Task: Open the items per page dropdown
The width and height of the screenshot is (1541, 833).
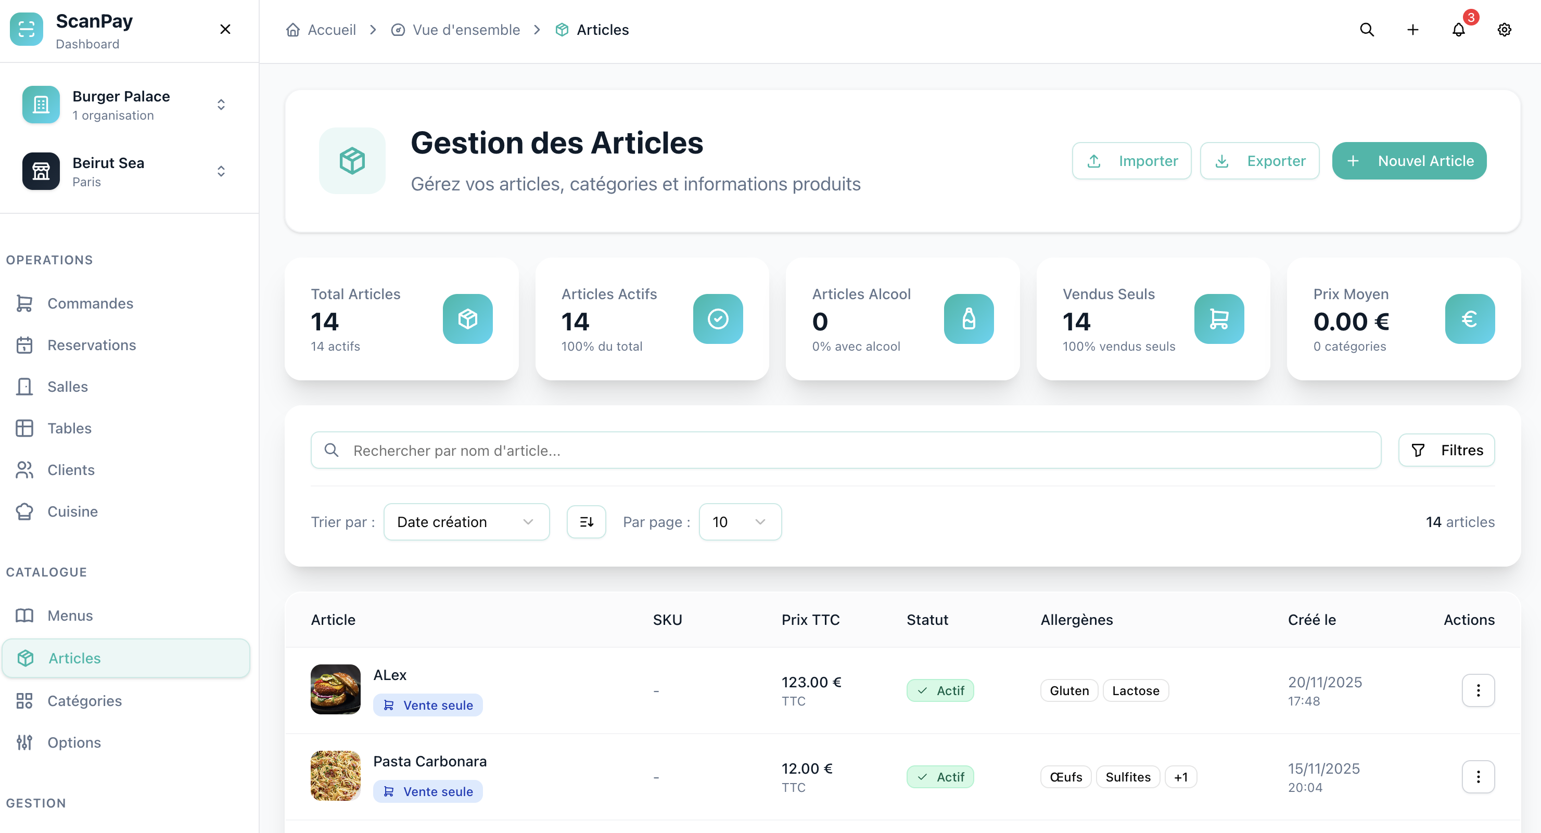Action: pyautogui.click(x=740, y=521)
